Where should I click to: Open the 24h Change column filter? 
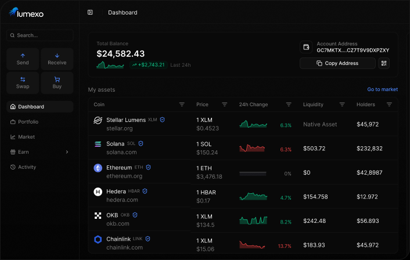coord(289,104)
